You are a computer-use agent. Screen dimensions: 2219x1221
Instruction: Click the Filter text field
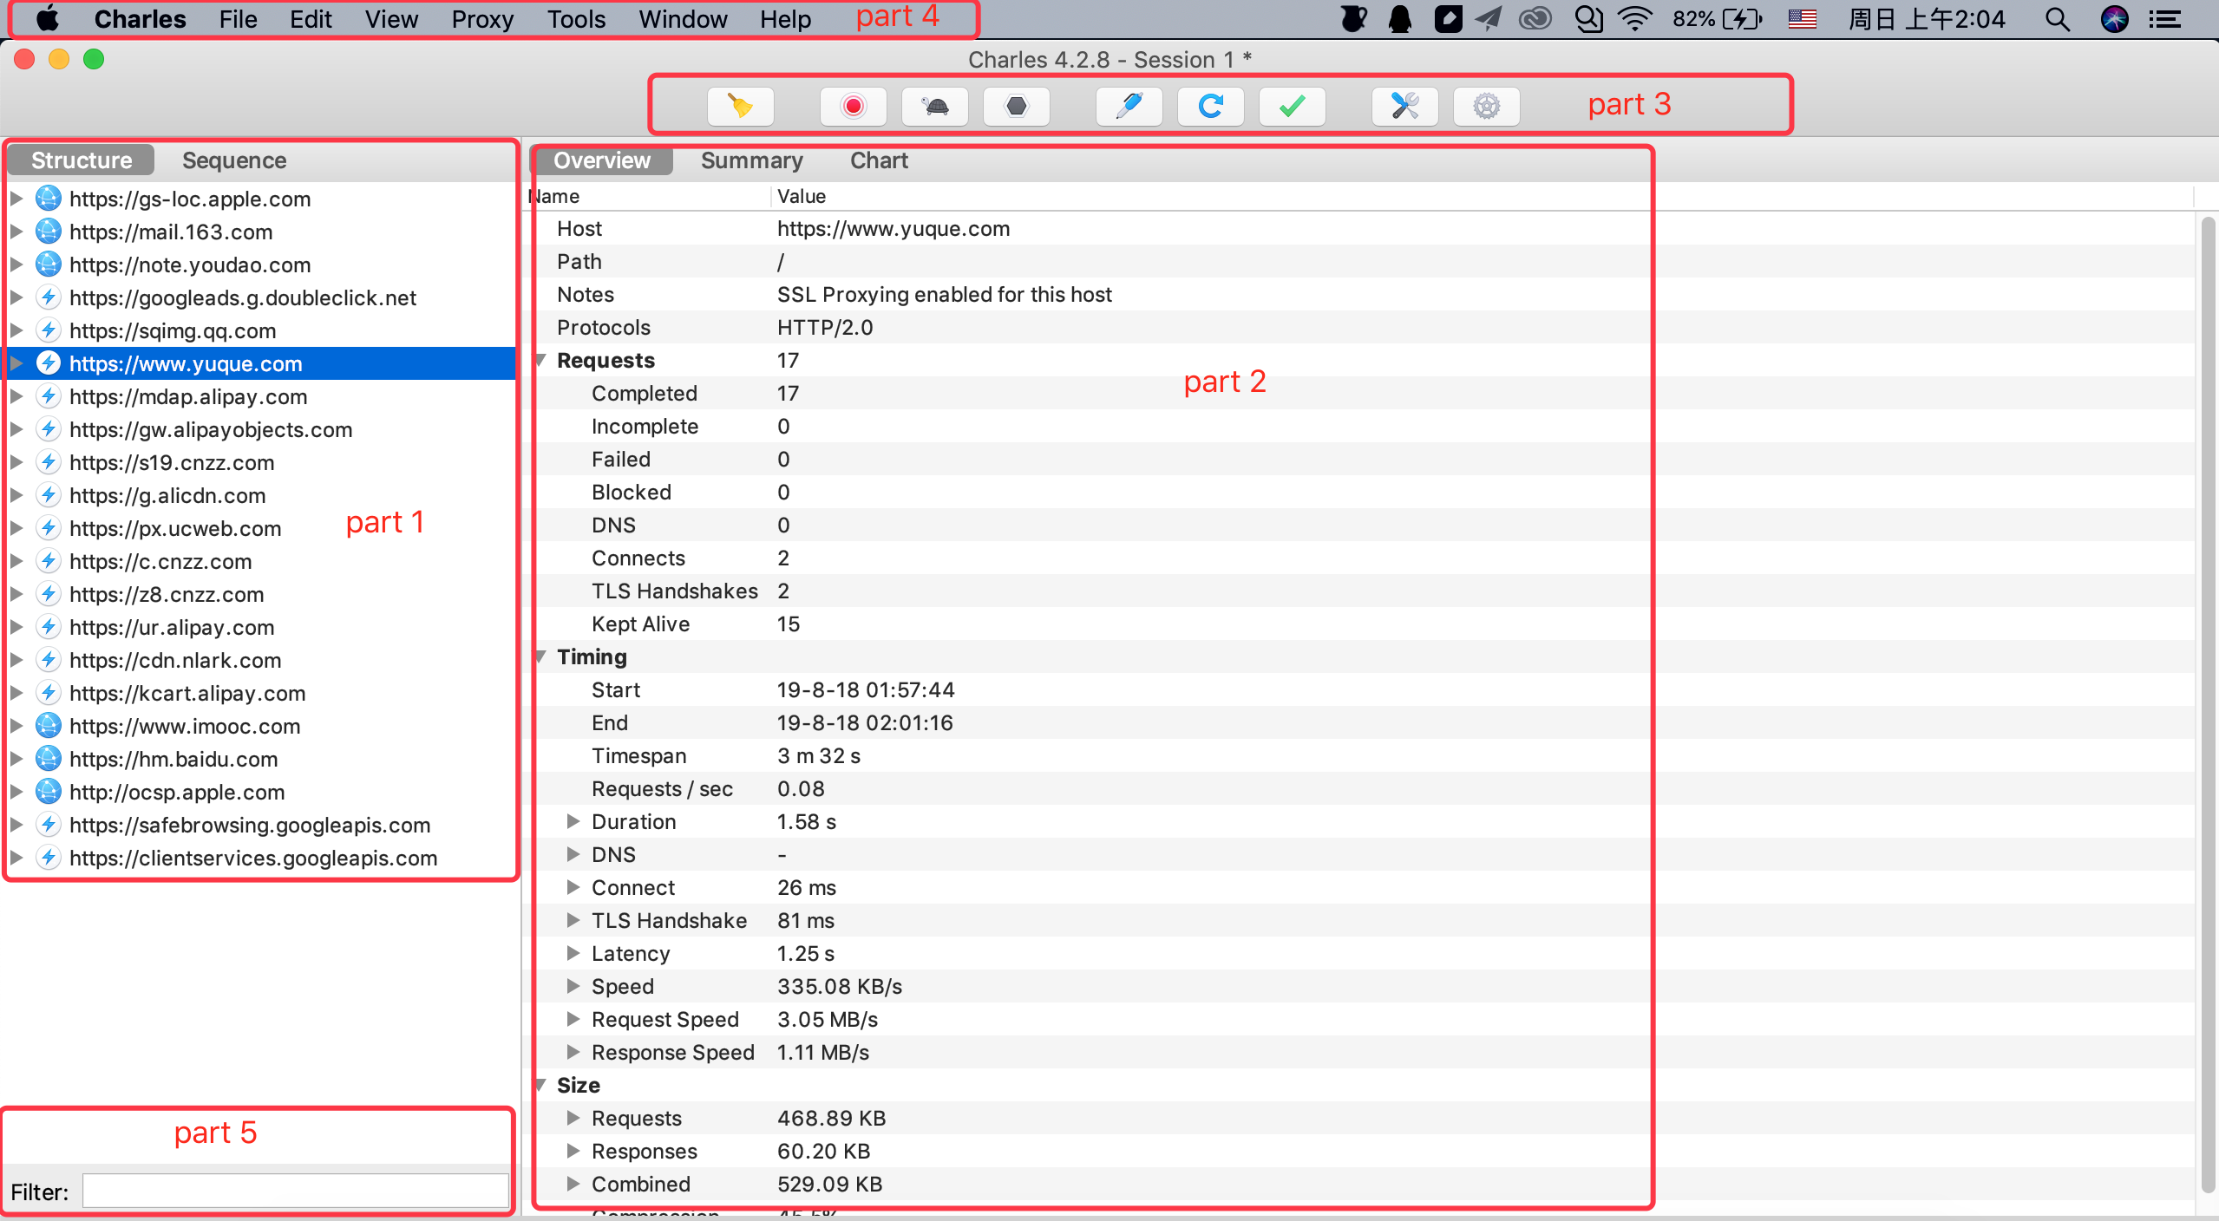295,1191
